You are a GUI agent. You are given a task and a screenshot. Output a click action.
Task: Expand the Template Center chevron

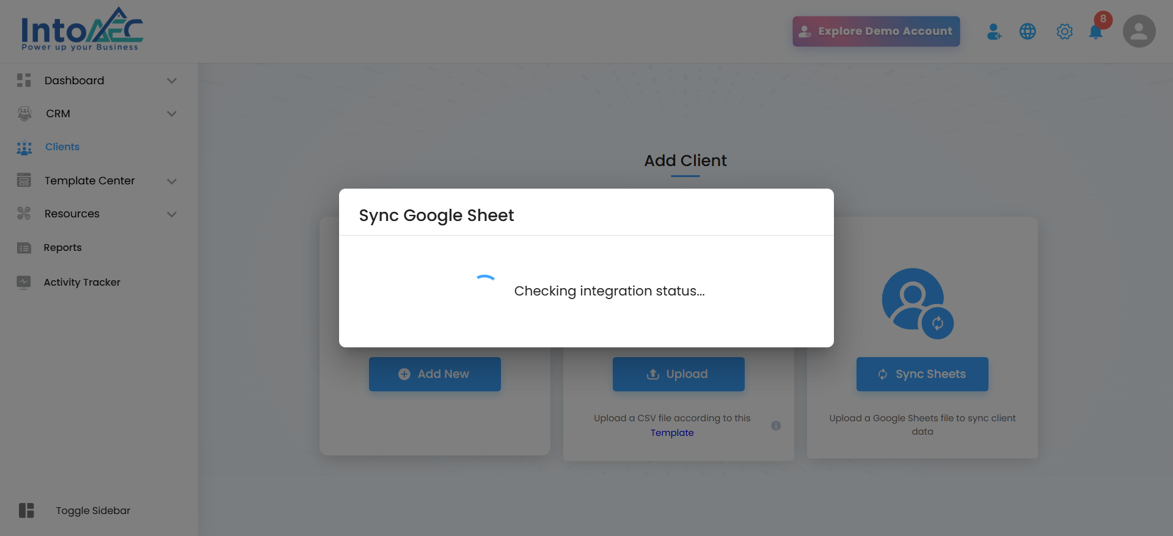172,181
